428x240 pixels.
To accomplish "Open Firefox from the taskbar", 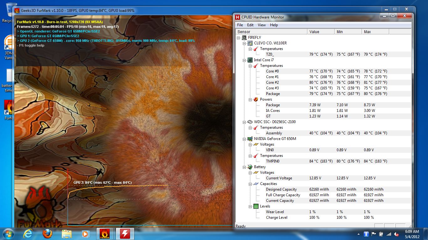I will pyautogui.click(x=47, y=234).
